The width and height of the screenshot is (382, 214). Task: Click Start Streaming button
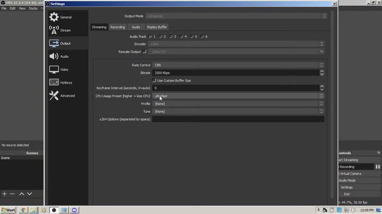pyautogui.click(x=359, y=160)
